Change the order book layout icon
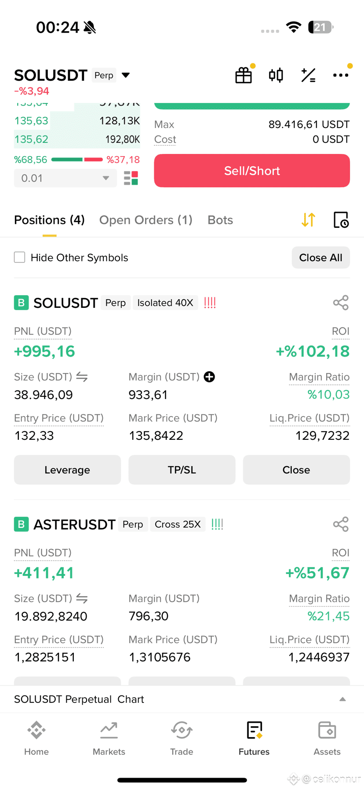This screenshot has height=790, width=364. tap(131, 178)
